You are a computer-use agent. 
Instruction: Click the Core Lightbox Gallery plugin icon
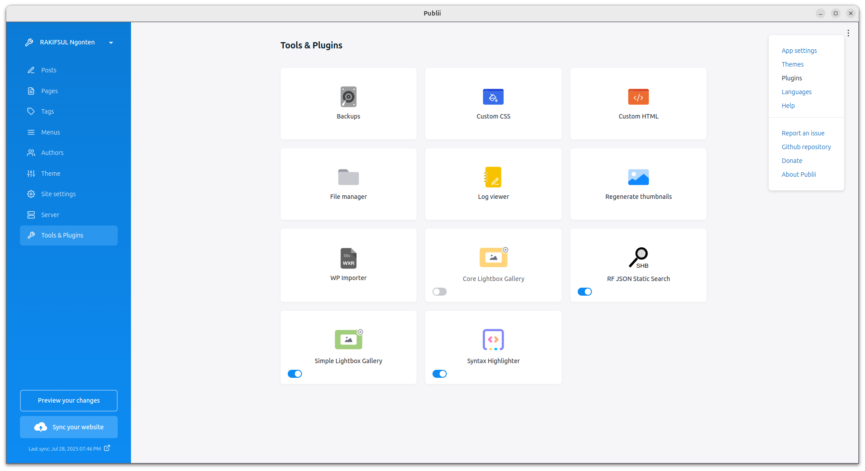click(x=493, y=257)
